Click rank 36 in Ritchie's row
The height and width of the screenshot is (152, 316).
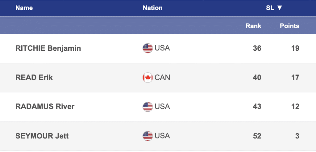point(257,48)
